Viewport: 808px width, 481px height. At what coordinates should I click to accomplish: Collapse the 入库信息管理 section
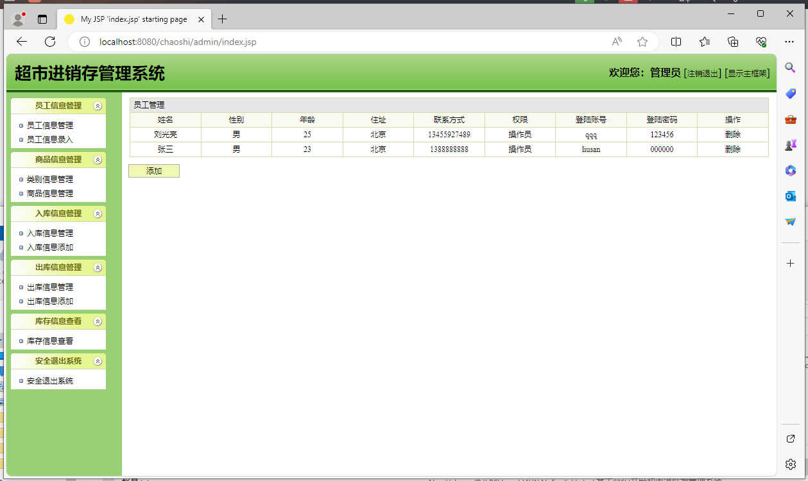98,214
